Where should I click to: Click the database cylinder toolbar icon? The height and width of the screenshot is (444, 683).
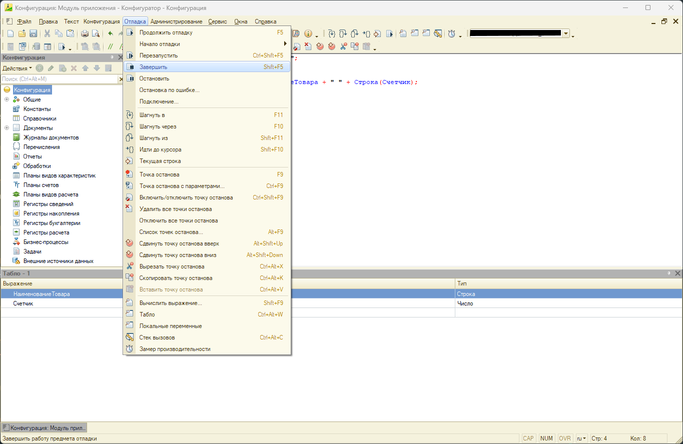click(x=36, y=46)
